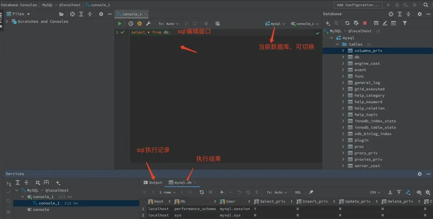Open console settings wrench icon
The image size is (433, 219).
[x=148, y=24]
